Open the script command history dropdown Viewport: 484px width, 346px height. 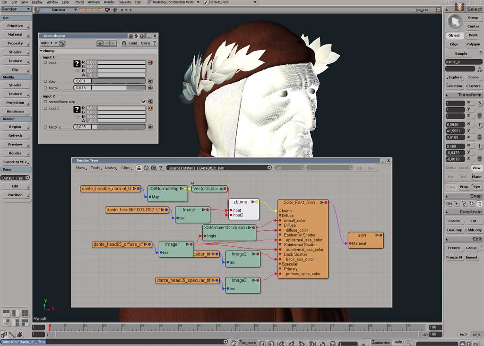coord(225,342)
